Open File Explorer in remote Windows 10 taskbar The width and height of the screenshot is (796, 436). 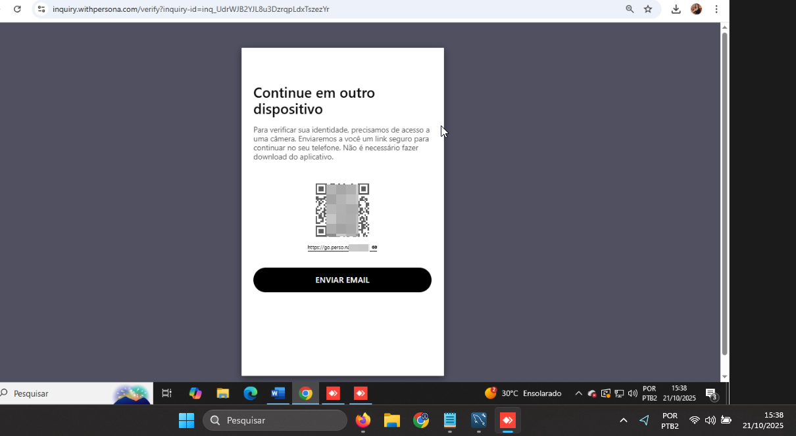point(223,393)
